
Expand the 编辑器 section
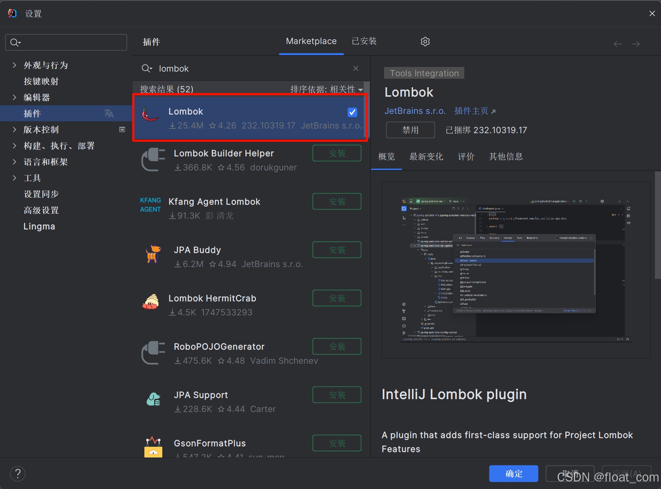click(14, 97)
